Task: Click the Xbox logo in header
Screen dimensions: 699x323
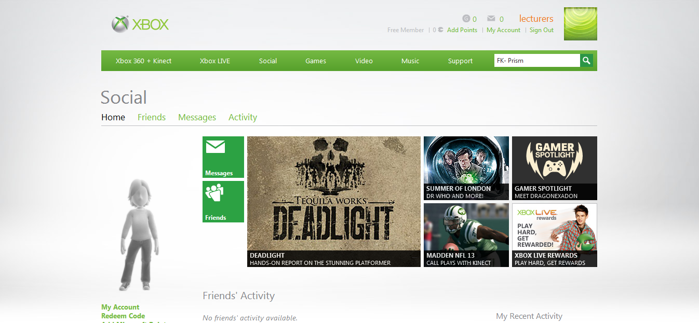Action: 140,24
